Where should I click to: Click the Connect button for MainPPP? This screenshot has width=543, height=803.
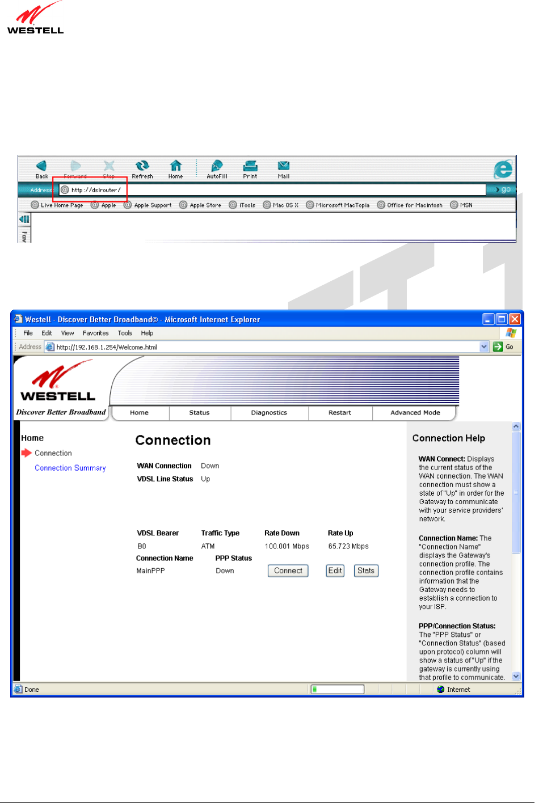288,571
